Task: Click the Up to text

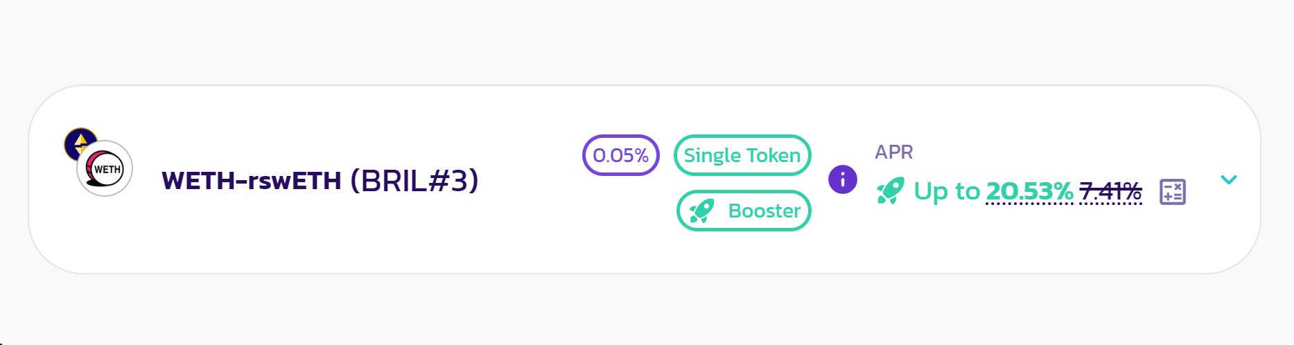Action: (x=947, y=191)
